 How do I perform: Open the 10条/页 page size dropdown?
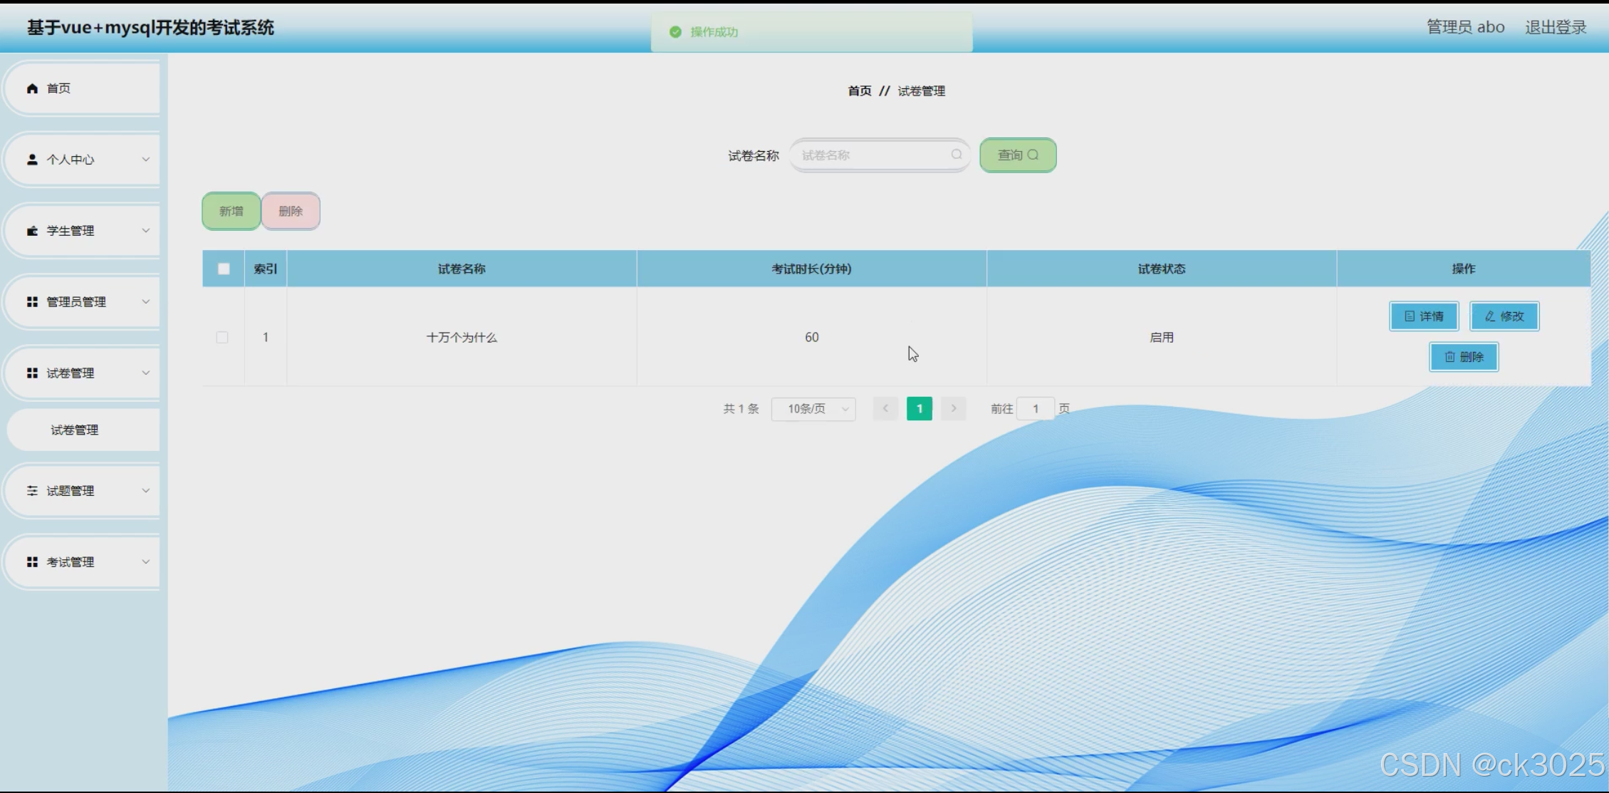point(813,409)
